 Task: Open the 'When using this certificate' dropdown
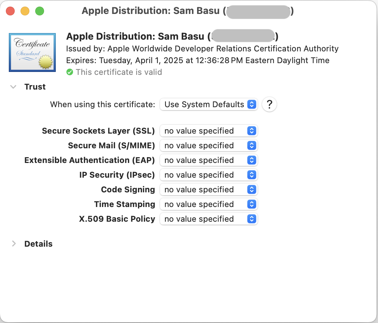tap(209, 104)
